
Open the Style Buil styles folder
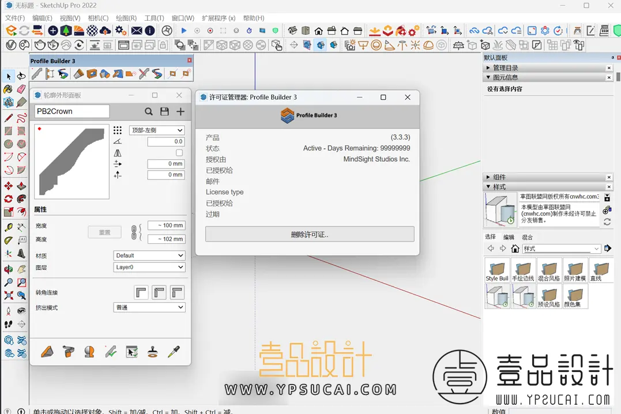[x=497, y=270]
